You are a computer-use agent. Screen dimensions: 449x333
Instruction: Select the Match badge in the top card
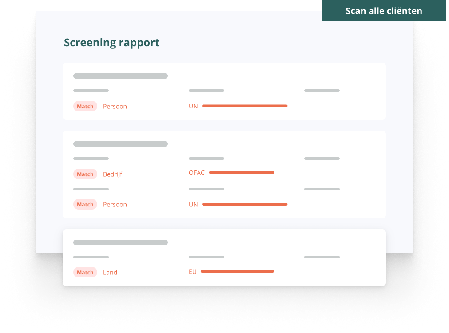point(85,107)
